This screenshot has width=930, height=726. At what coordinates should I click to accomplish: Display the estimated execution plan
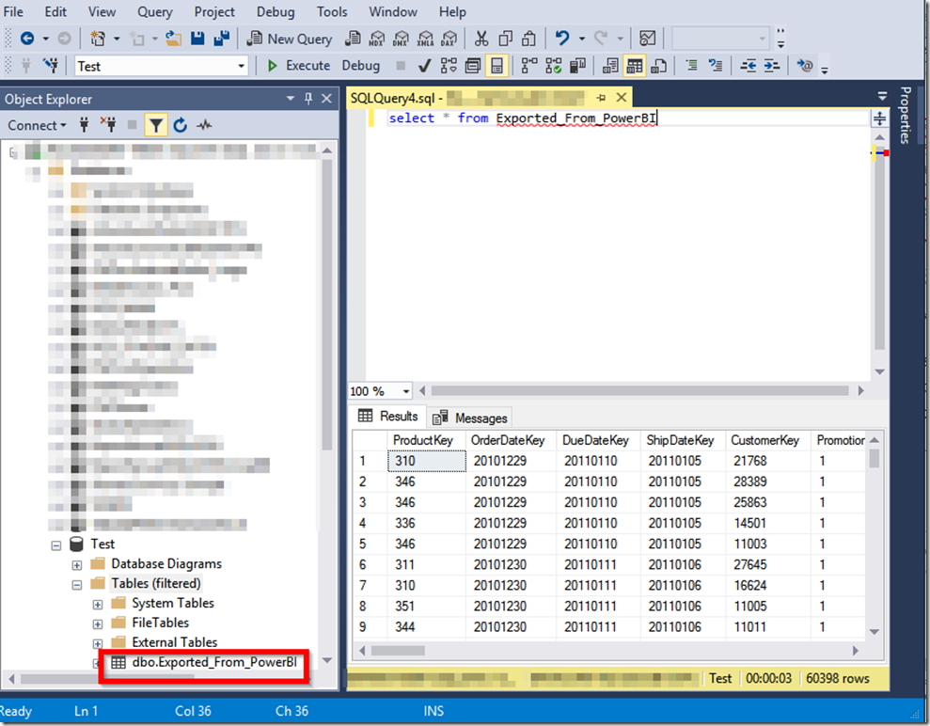pos(449,65)
